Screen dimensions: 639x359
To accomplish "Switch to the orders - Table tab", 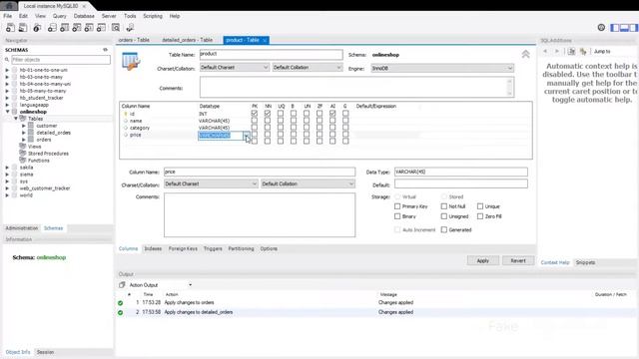I will click(134, 40).
